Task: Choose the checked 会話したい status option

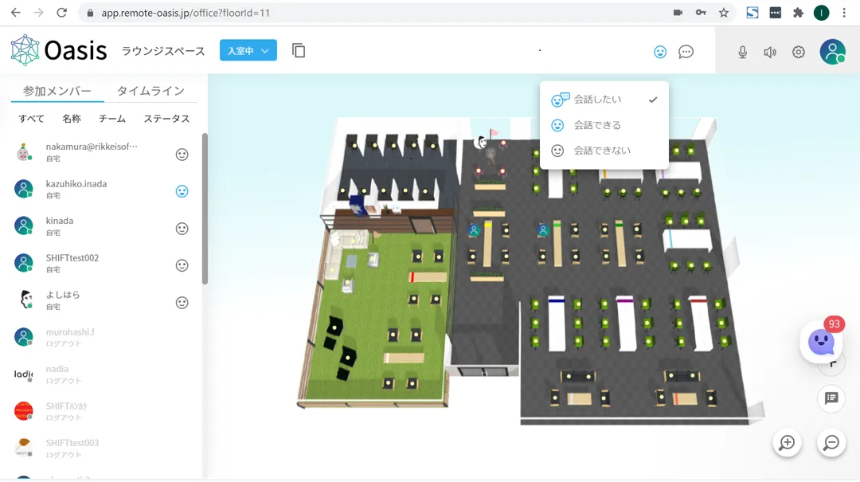Action: 597,100
